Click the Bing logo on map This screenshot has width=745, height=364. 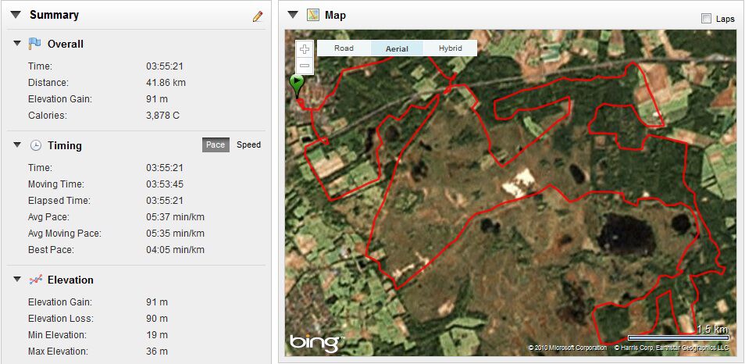(316, 342)
